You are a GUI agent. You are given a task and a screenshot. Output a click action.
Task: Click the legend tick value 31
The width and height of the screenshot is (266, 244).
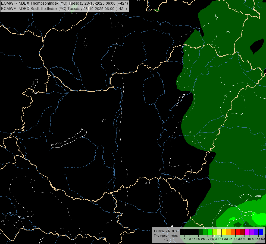pyautogui.click(x=221, y=239)
